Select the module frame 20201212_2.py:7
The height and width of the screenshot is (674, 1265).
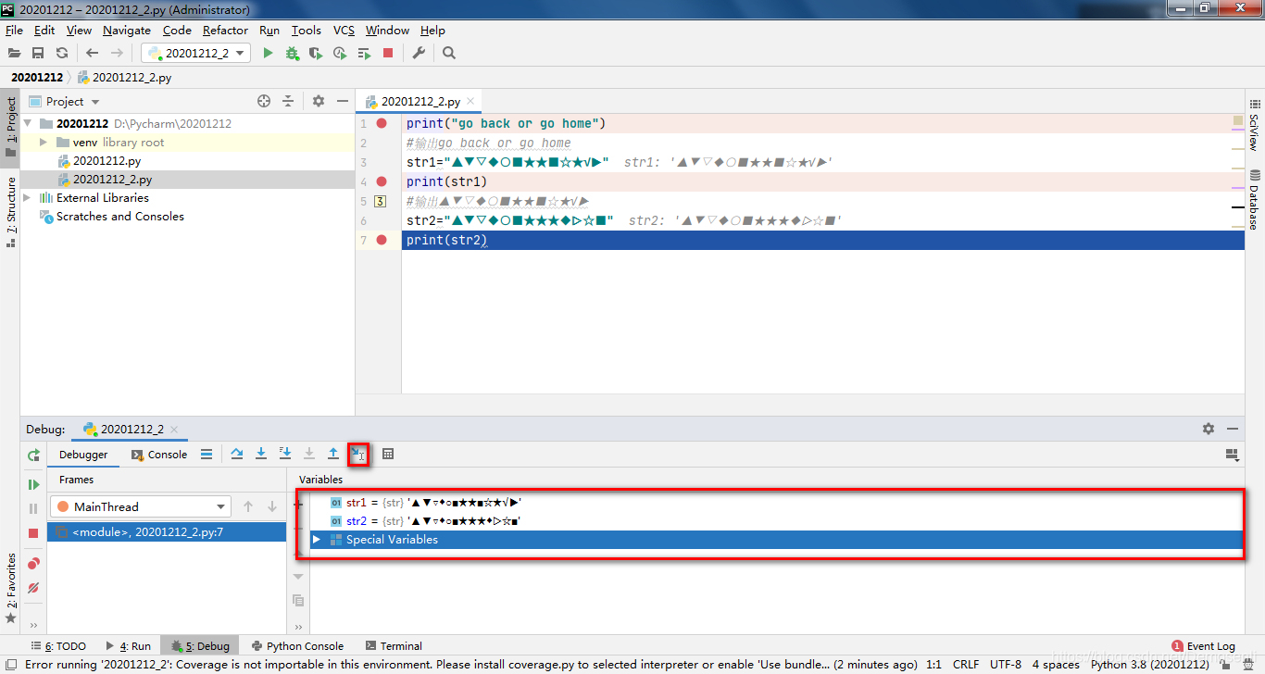tap(167, 532)
